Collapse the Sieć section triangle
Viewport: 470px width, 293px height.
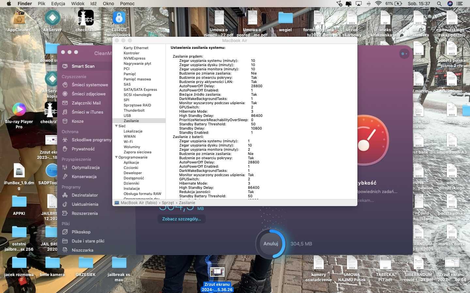coord(116,126)
